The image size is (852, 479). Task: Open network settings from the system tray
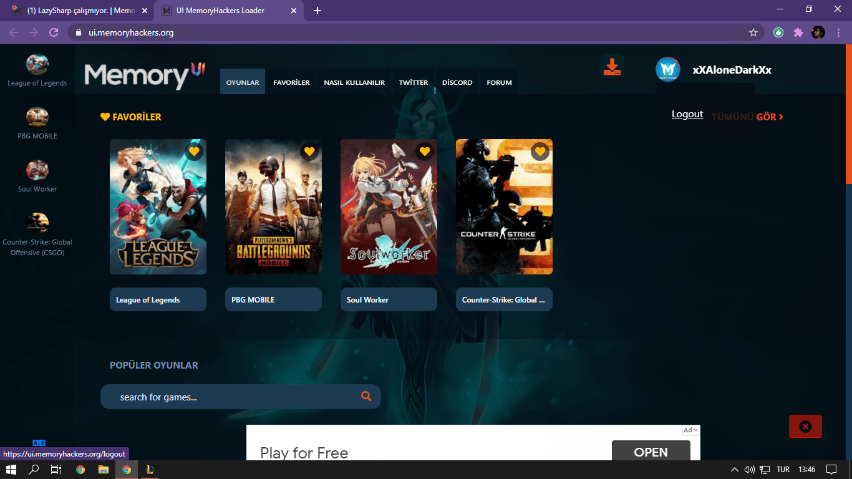[x=765, y=470]
